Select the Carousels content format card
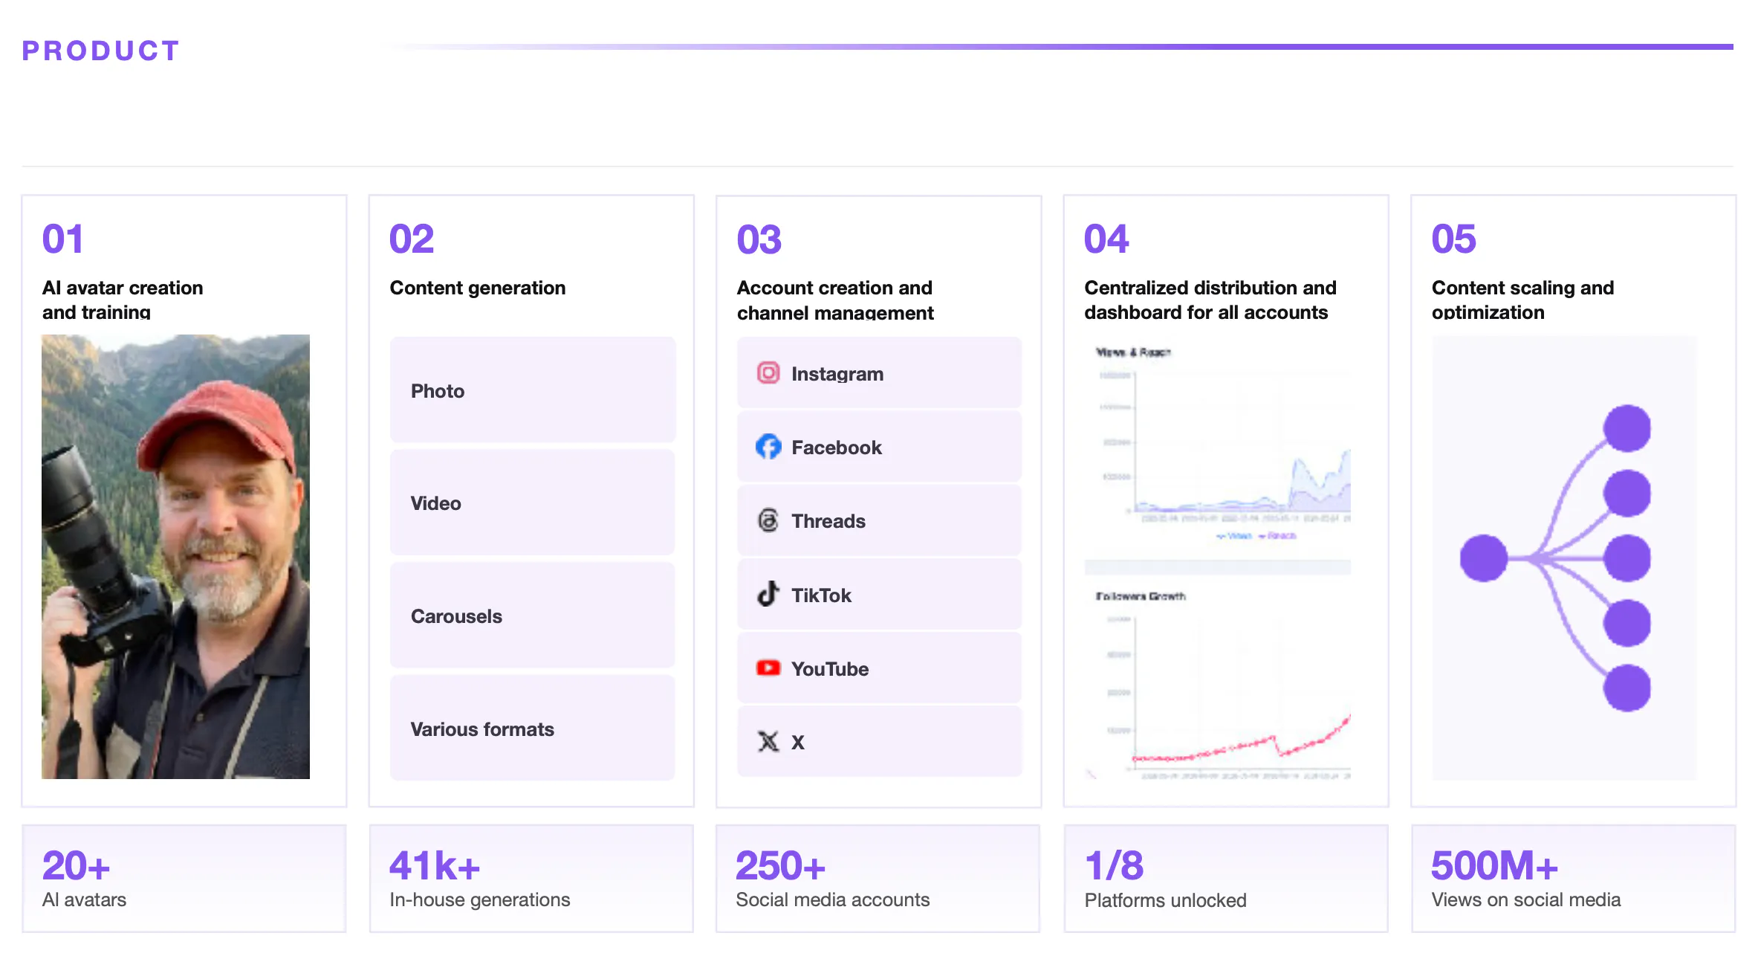 click(x=533, y=616)
